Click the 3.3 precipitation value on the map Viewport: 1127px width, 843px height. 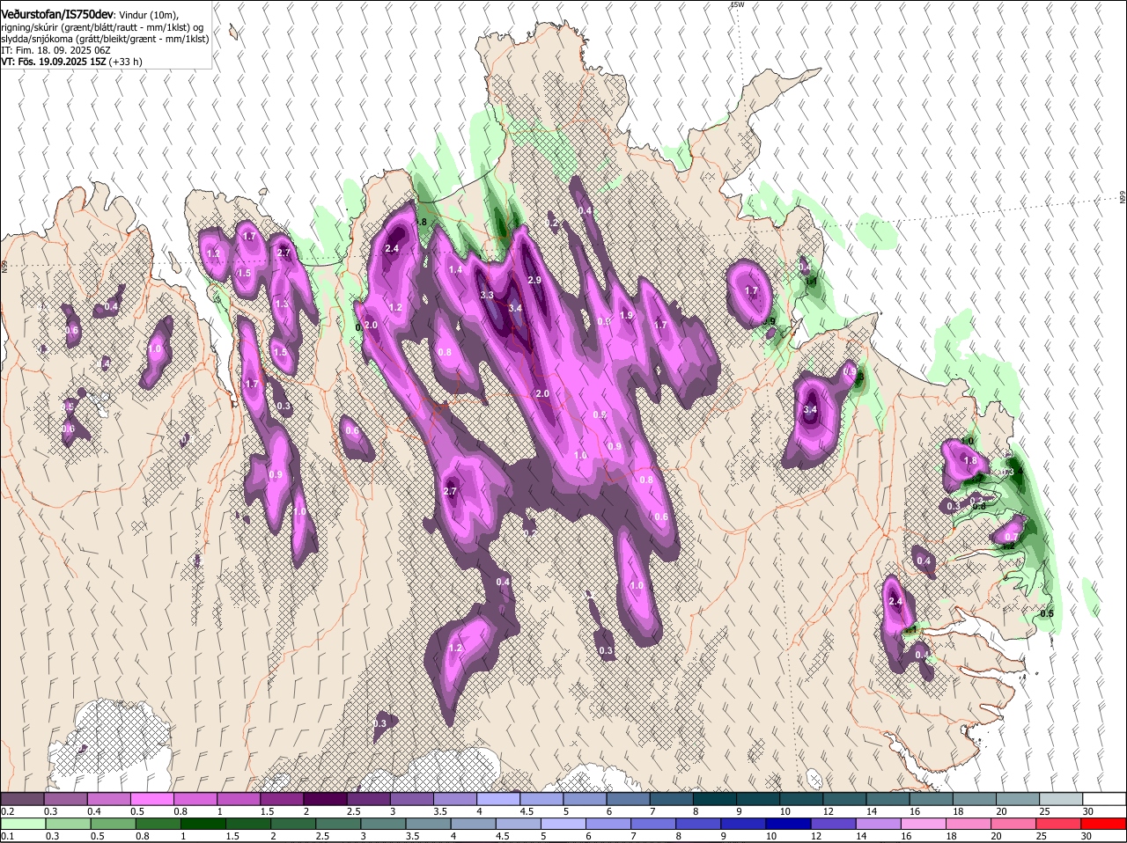[x=487, y=295]
